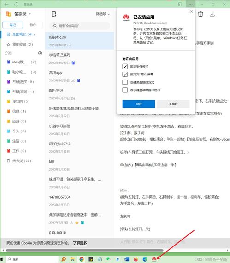
Task: Click the lock icon on the 2023年6月2日 note
Action: click(x=71, y=223)
